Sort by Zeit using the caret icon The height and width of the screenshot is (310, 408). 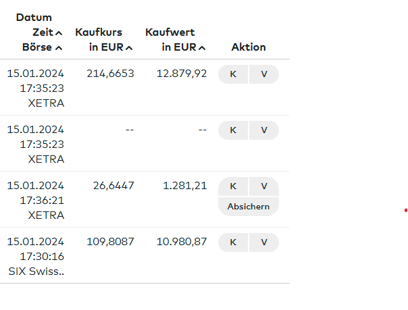tap(59, 33)
